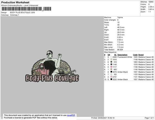Click the Color changes value 9
The width and height of the screenshot is (155, 120).
(118, 20)
